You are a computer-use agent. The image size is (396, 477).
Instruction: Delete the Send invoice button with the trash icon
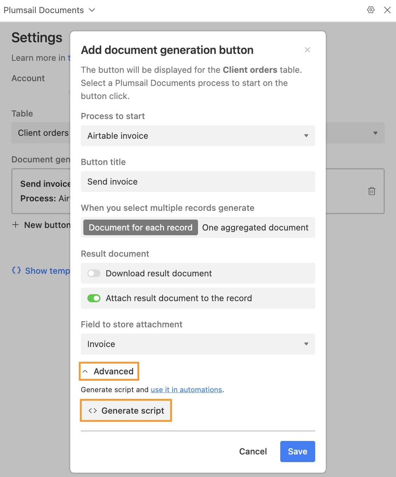point(372,191)
